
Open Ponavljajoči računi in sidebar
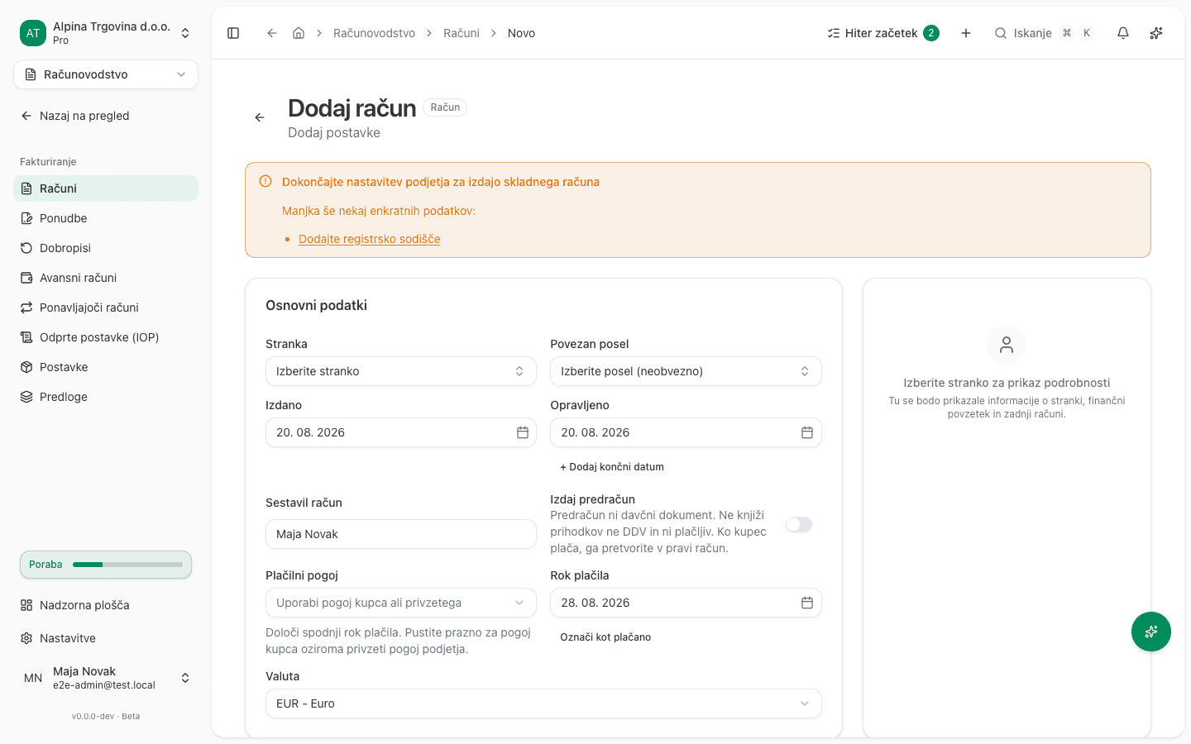coord(106,308)
